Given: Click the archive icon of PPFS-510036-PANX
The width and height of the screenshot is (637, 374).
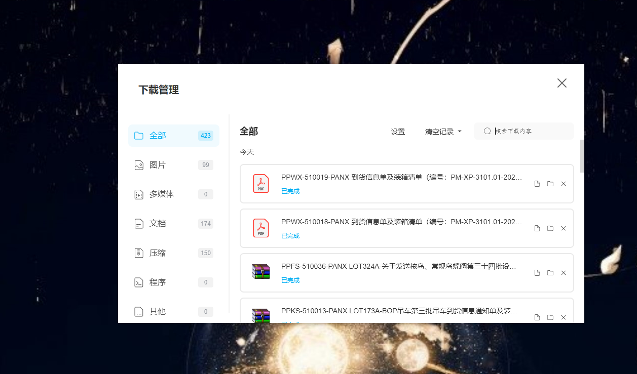Looking at the screenshot, I should 261,272.
